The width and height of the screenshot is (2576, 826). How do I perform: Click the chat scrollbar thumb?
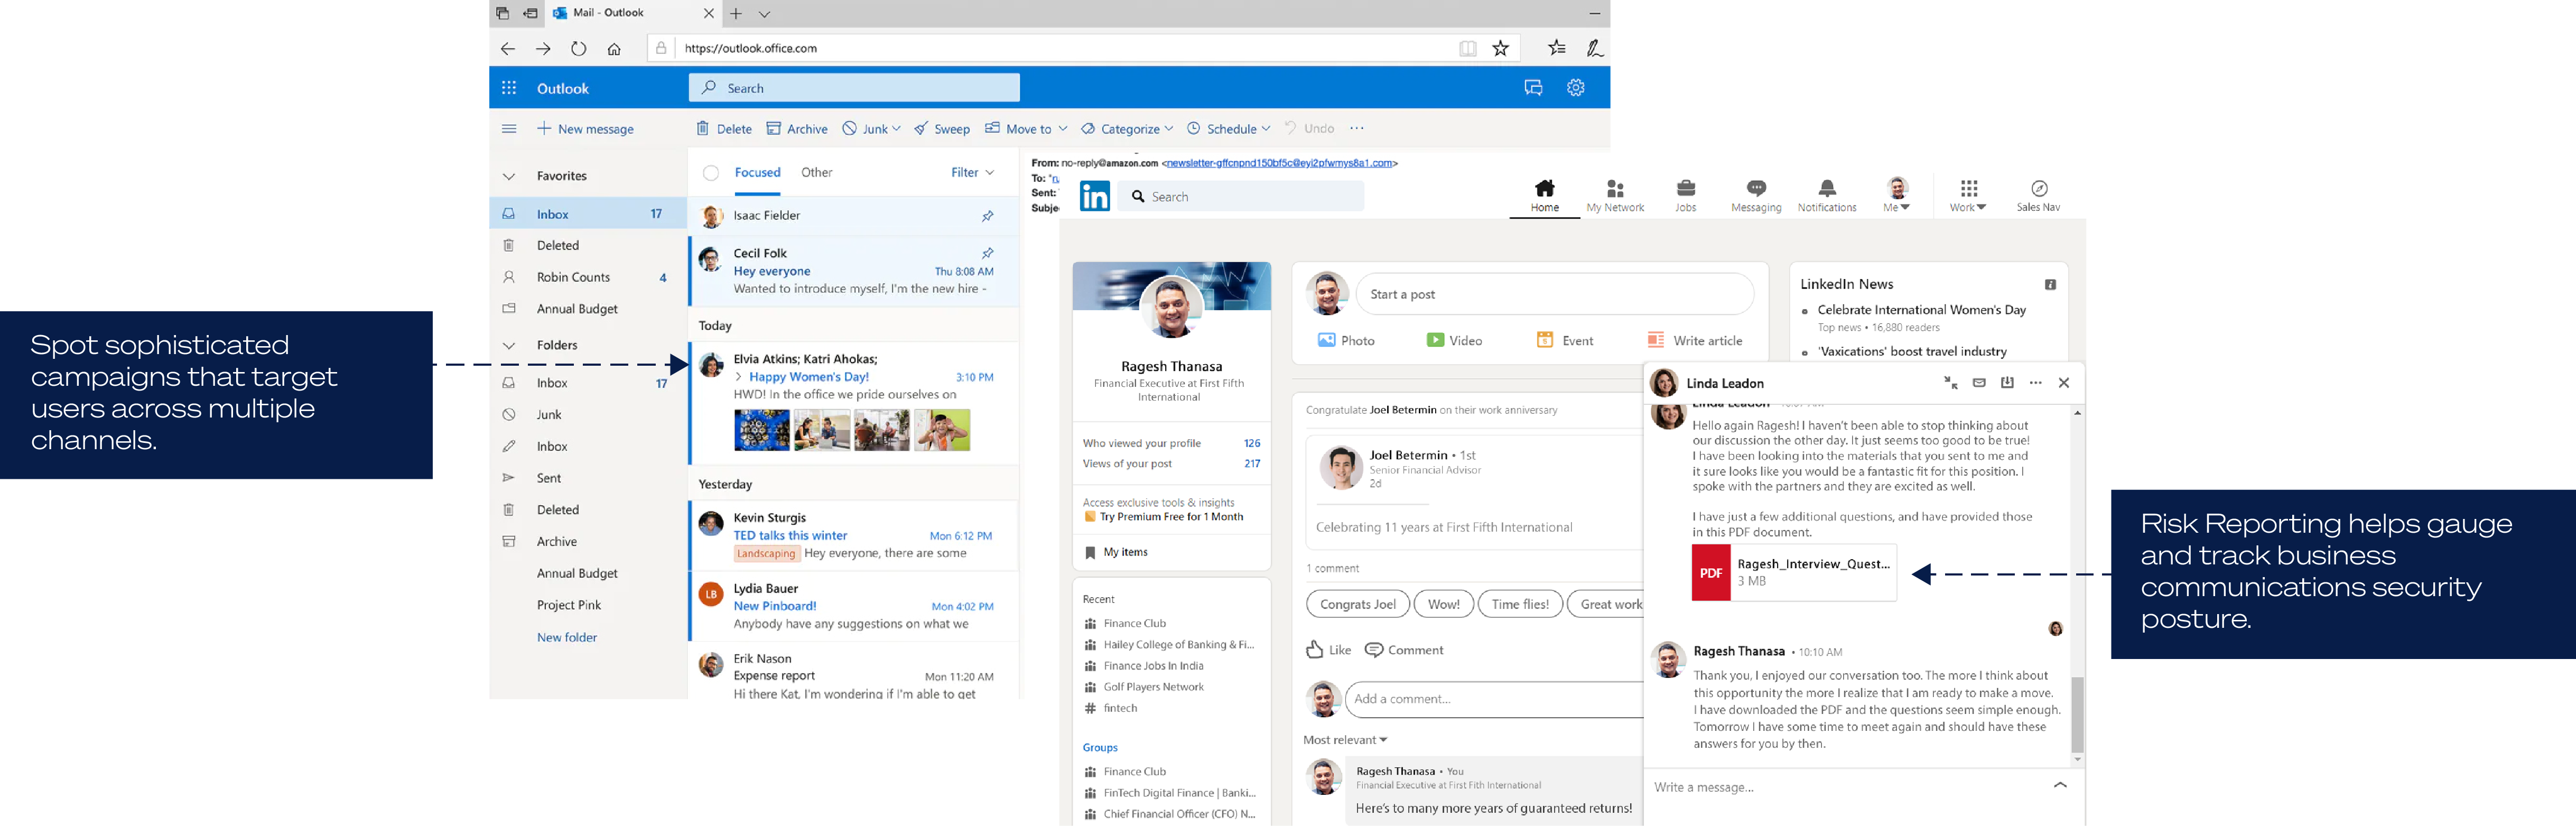click(2076, 714)
